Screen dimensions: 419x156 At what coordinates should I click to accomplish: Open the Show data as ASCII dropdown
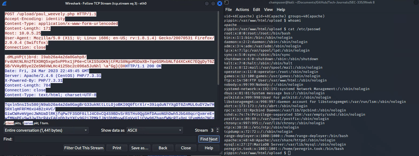[x=155, y=130]
